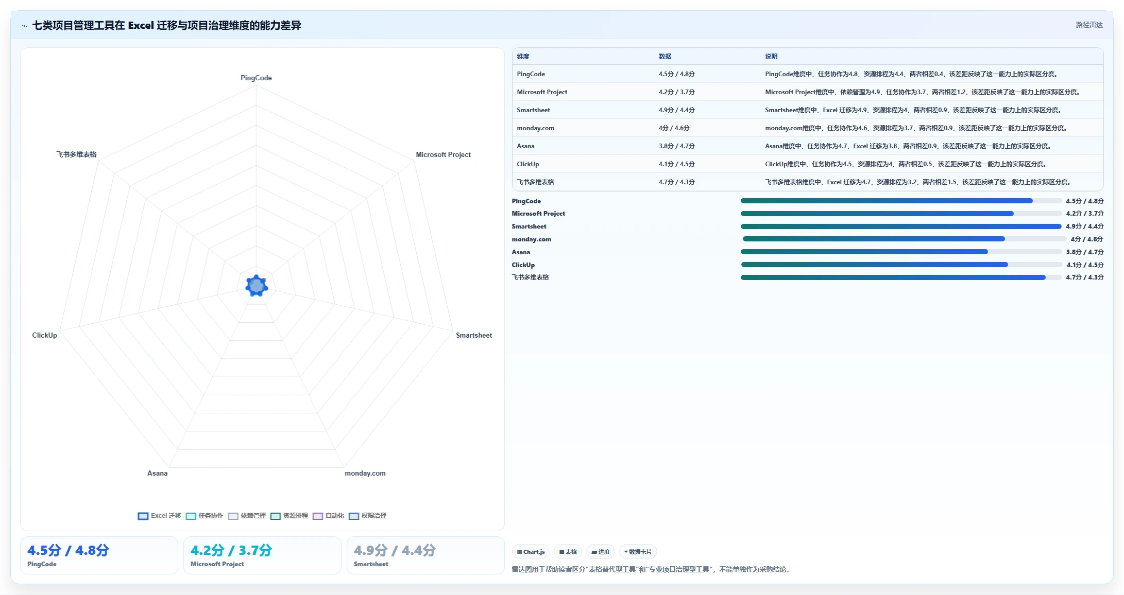Screen dimensions: 1124x595
Task: Click the Smartsheet progress bar
Action: coord(901,226)
